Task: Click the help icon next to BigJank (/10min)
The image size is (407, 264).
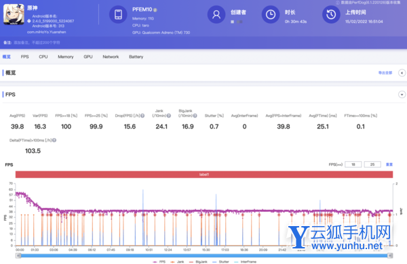Action: pyautogui.click(x=195, y=116)
